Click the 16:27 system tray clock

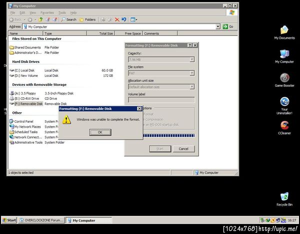[292, 221]
